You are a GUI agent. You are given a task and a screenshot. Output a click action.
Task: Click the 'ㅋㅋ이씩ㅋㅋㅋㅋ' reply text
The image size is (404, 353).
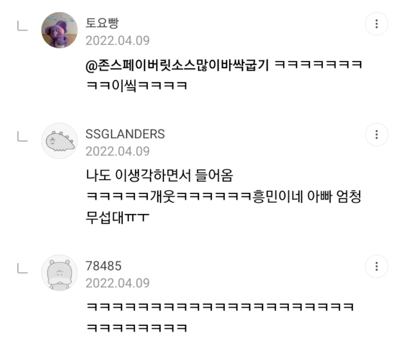[x=136, y=85]
